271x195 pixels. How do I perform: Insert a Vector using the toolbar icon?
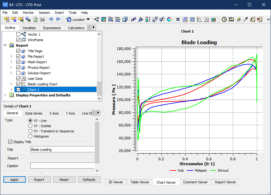[97, 19]
